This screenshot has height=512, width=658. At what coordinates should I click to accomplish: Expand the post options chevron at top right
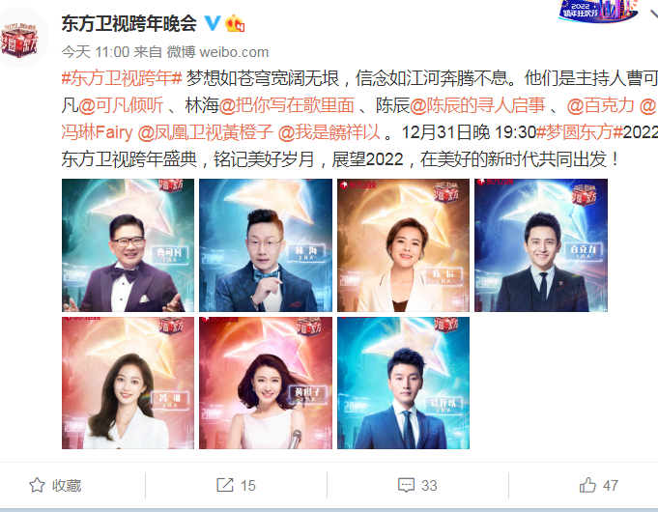click(653, 14)
